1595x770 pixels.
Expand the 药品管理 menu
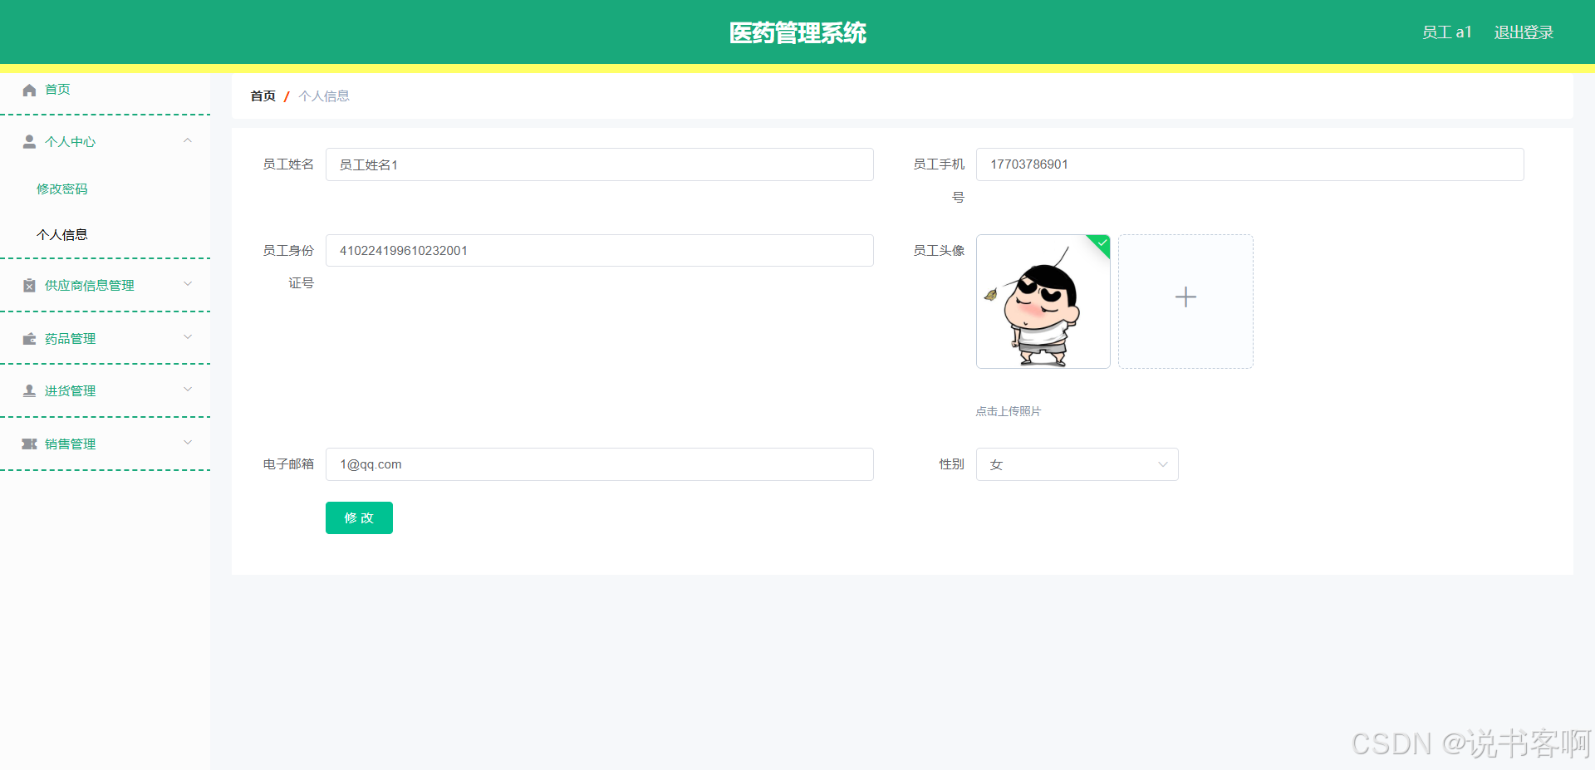tap(188, 338)
